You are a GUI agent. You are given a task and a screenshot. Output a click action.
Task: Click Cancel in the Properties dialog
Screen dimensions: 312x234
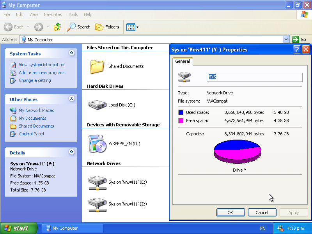tap(262, 213)
